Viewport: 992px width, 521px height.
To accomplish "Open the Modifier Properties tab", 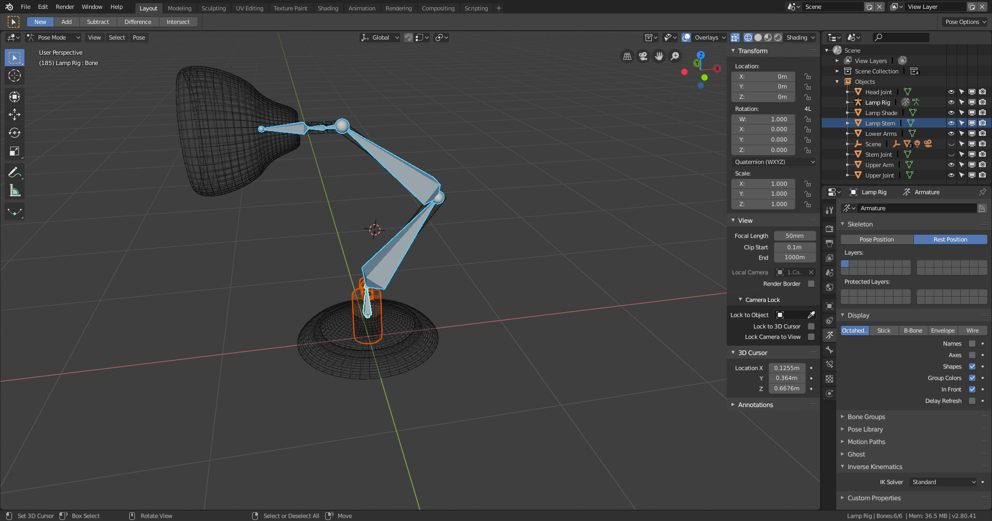I will pyautogui.click(x=829, y=321).
